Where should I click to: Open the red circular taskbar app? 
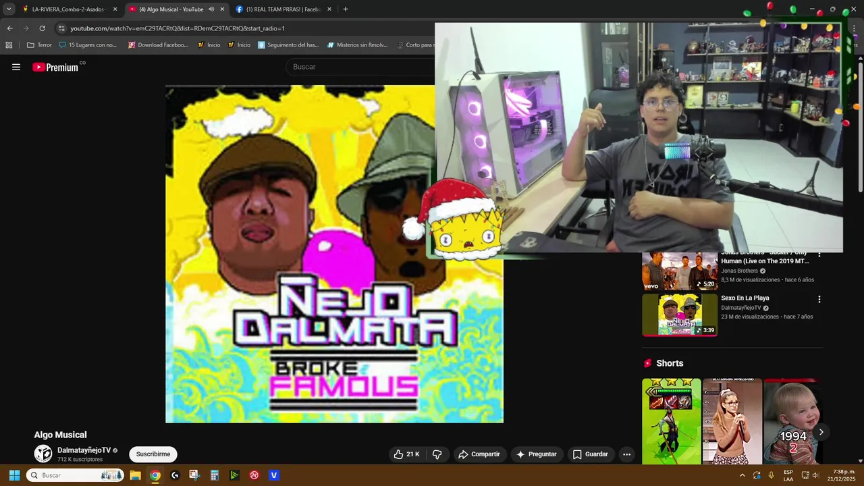(x=254, y=475)
